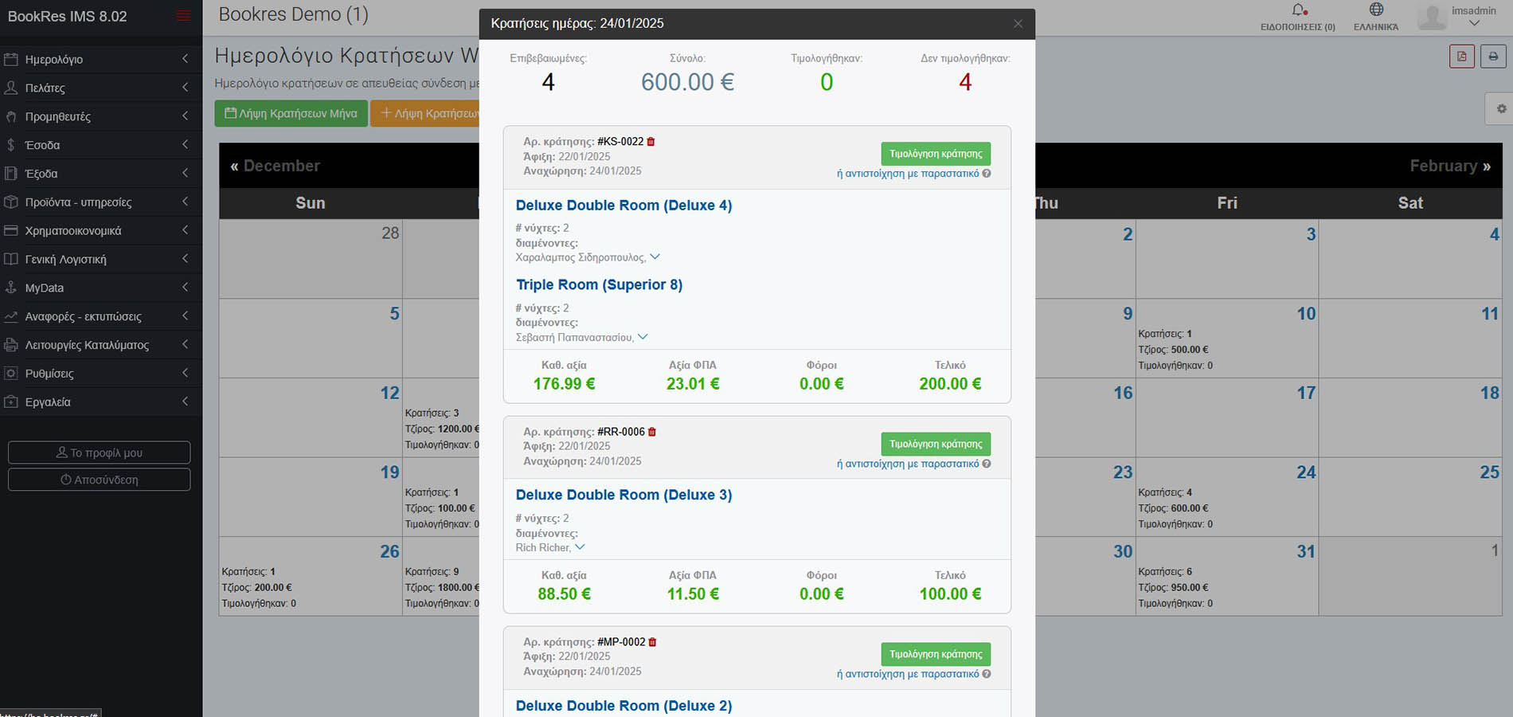Click the printer icon button

click(1493, 57)
